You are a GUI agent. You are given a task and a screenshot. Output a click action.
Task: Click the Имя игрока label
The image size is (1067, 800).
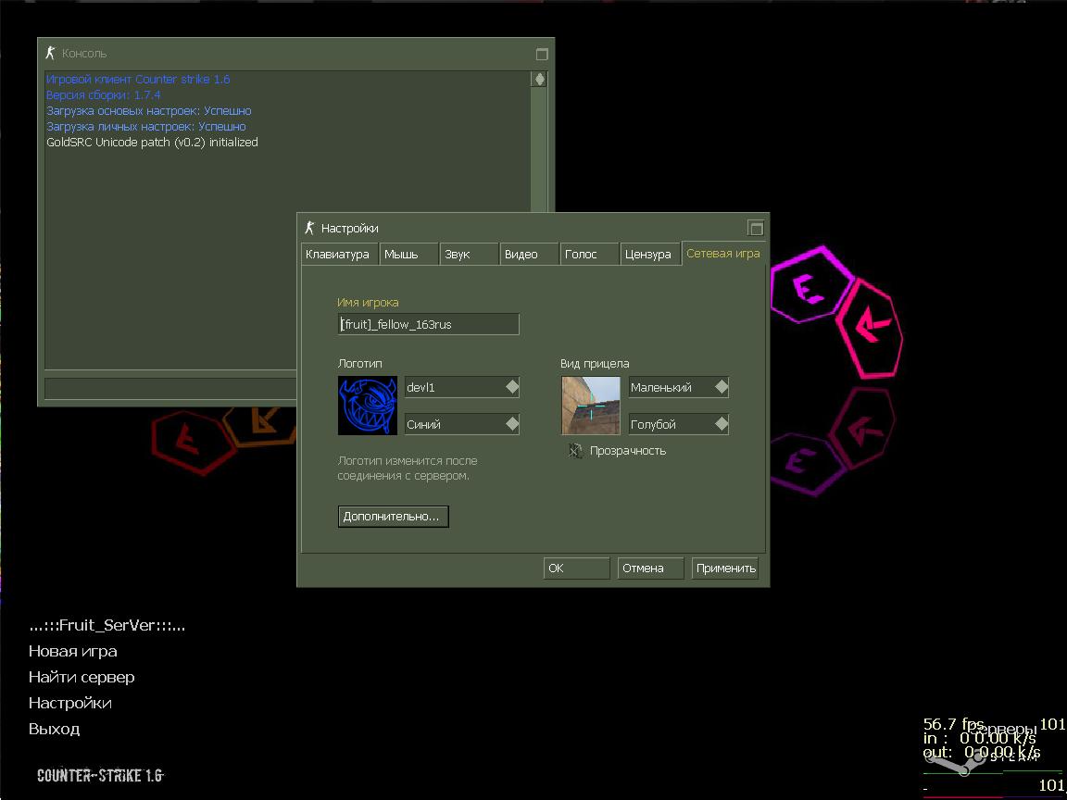pos(368,303)
